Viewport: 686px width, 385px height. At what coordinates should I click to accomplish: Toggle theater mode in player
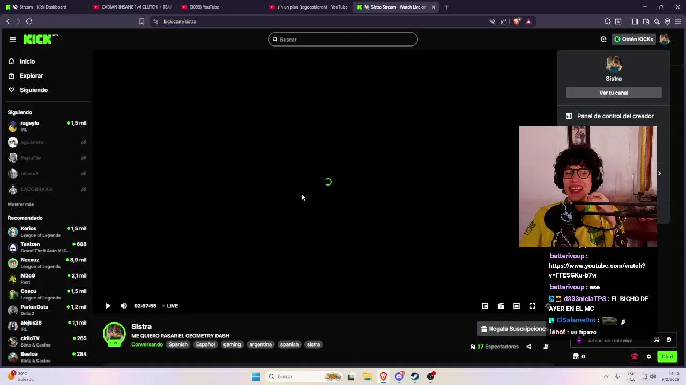[516, 306]
